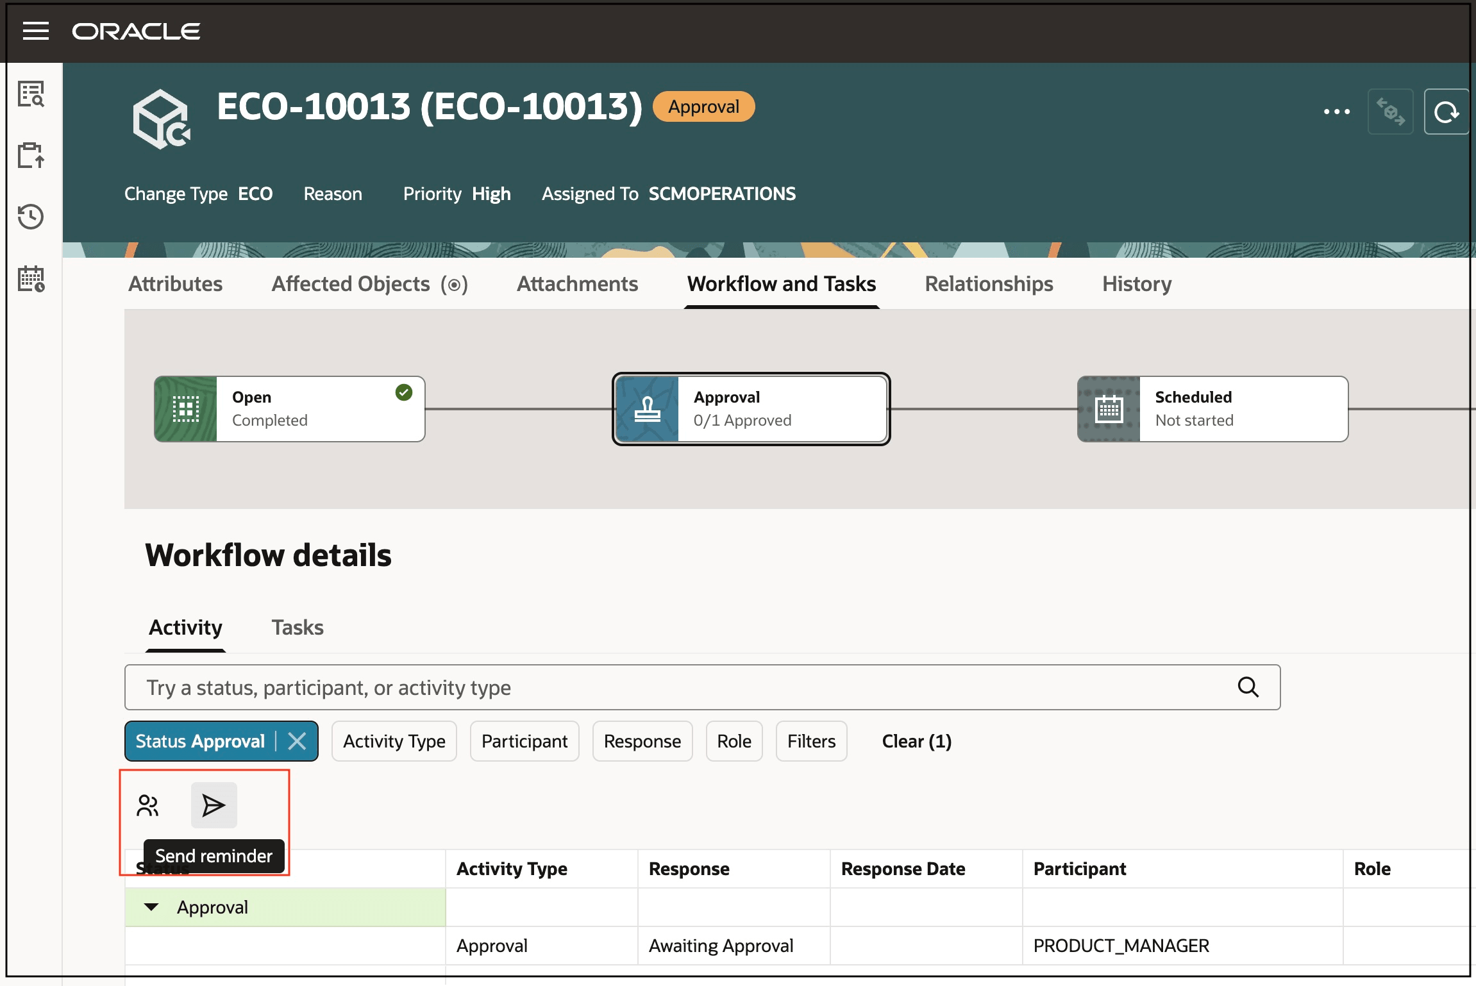1476x986 pixels.
Task: Open the Response filter dropdown
Action: (x=642, y=741)
